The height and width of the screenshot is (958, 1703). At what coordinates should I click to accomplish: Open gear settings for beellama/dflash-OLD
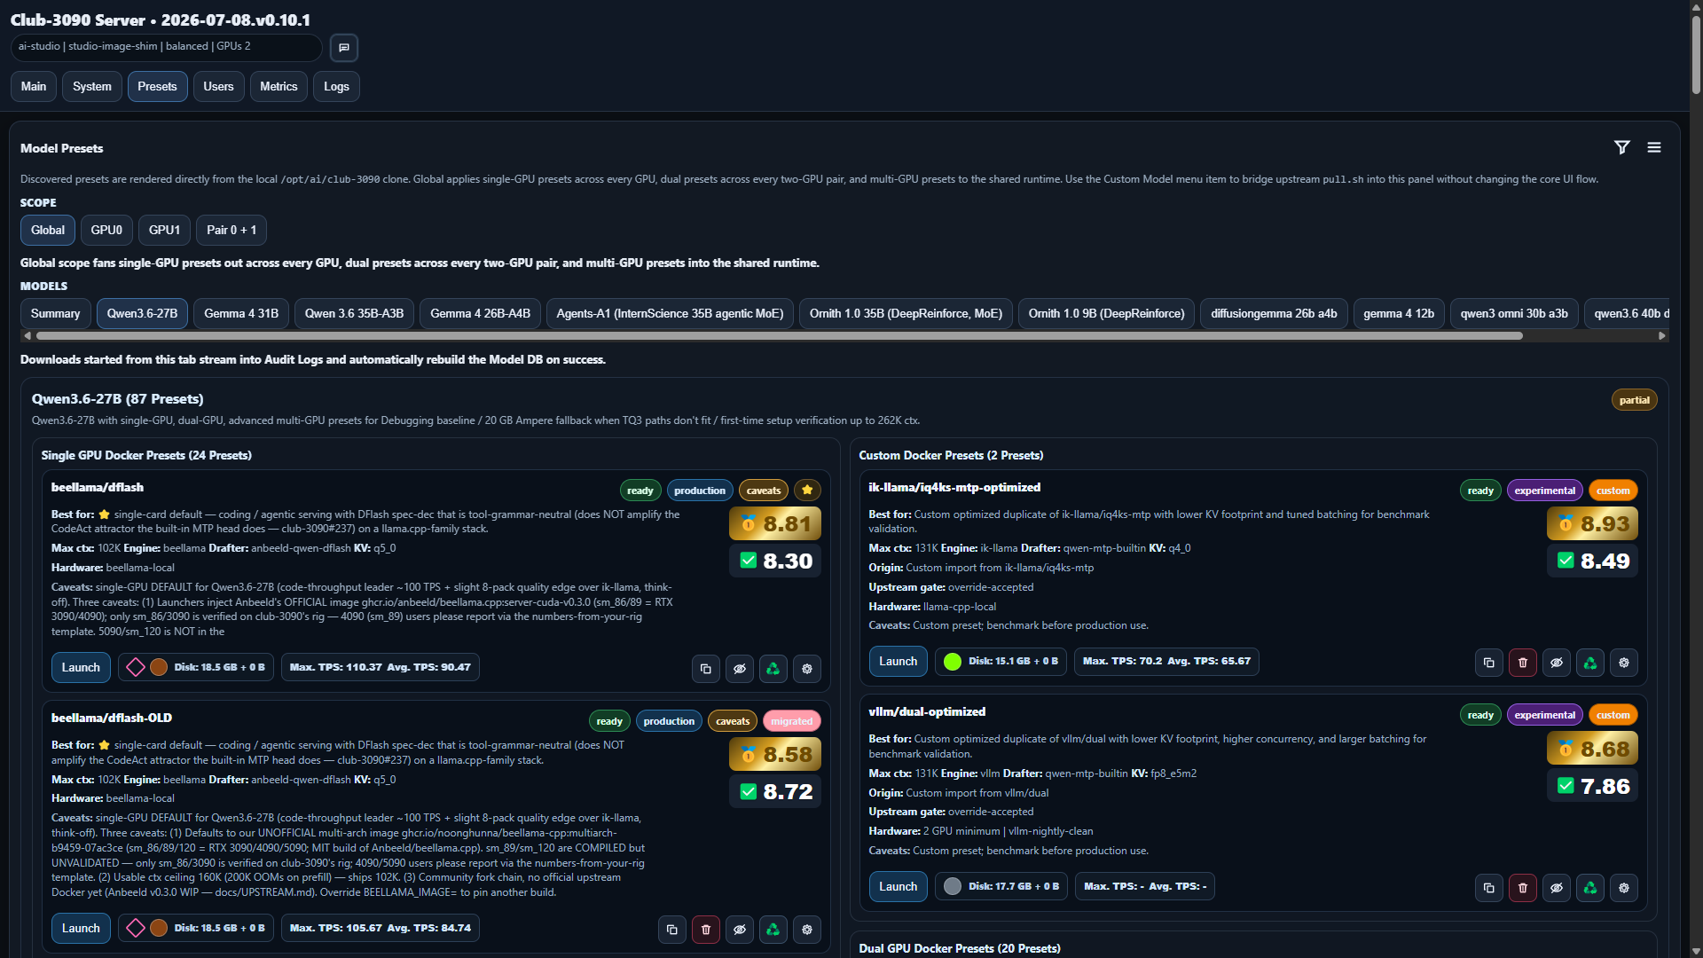pyautogui.click(x=807, y=930)
